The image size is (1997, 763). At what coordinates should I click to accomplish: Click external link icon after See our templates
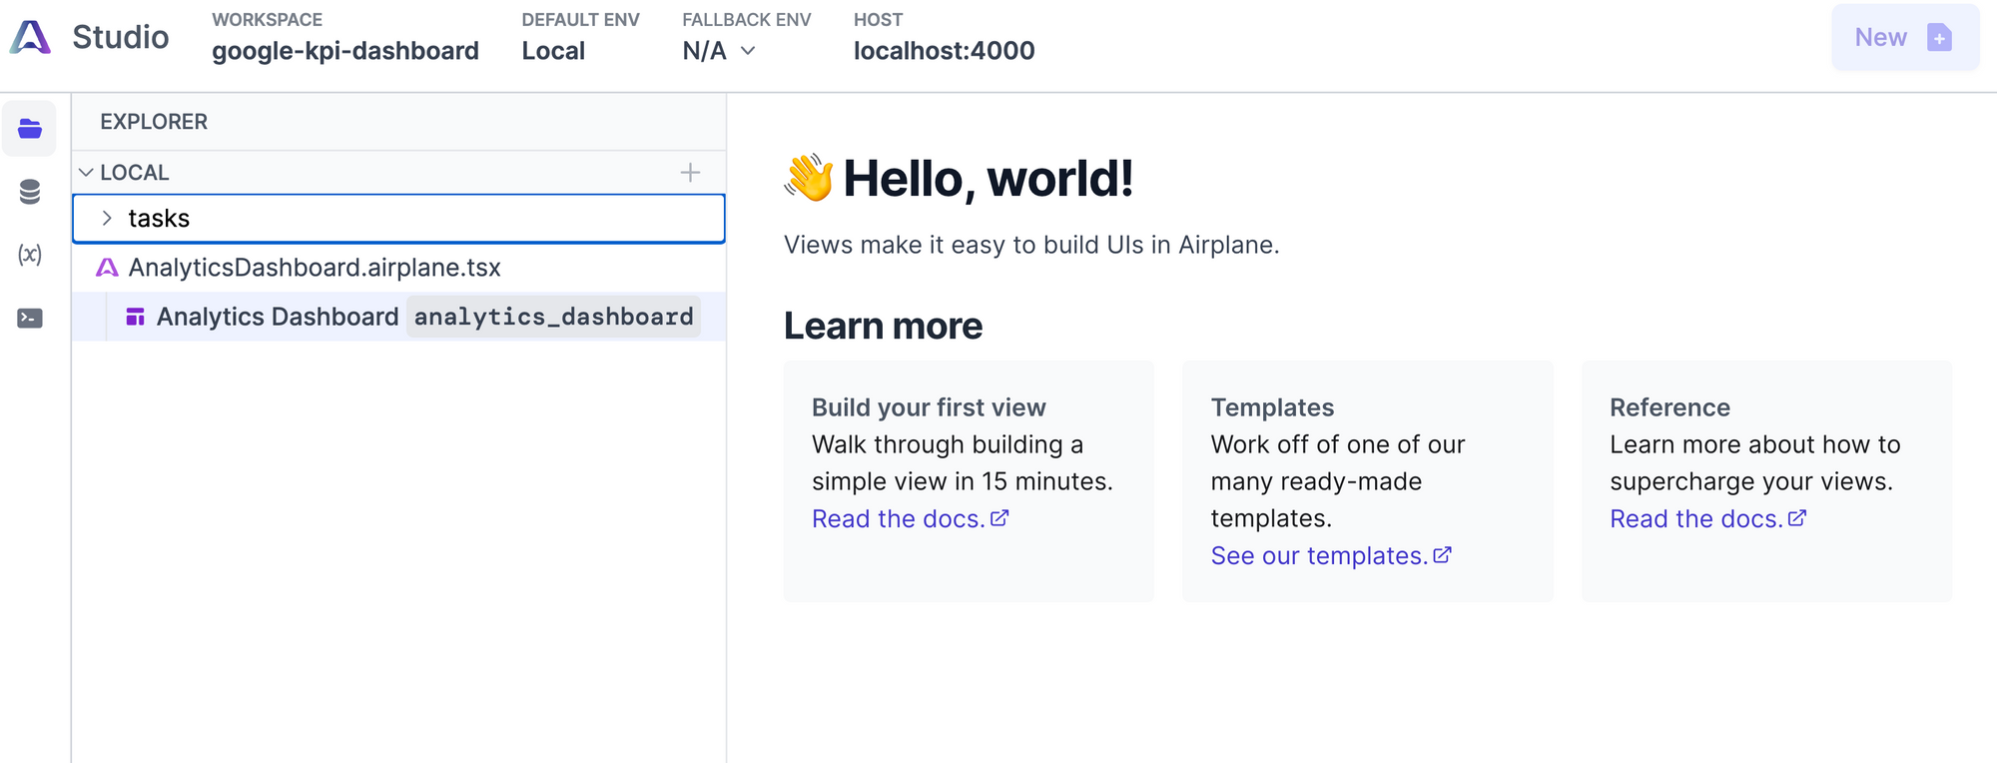(1442, 555)
